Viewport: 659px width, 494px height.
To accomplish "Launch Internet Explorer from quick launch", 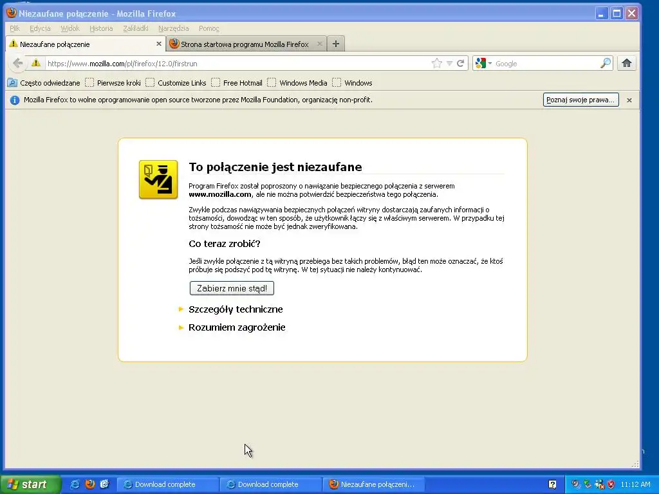I will click(x=75, y=484).
